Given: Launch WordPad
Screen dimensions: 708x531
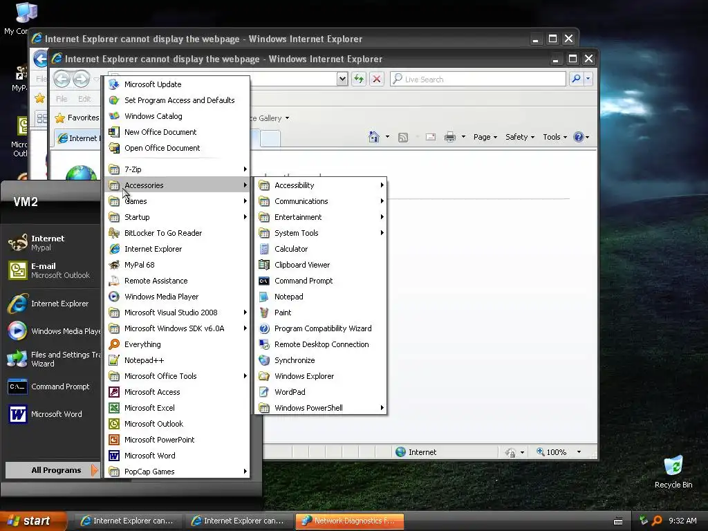Looking at the screenshot, I should [x=321, y=392].
